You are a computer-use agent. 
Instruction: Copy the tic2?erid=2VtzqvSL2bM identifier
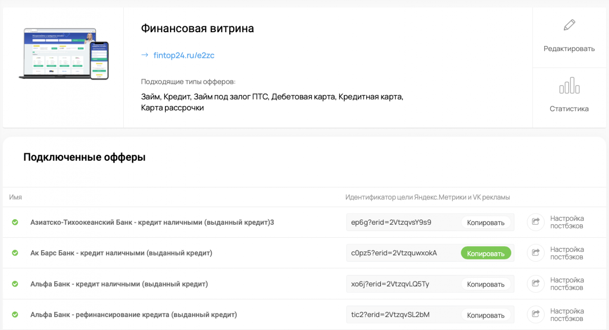pyautogui.click(x=486, y=315)
